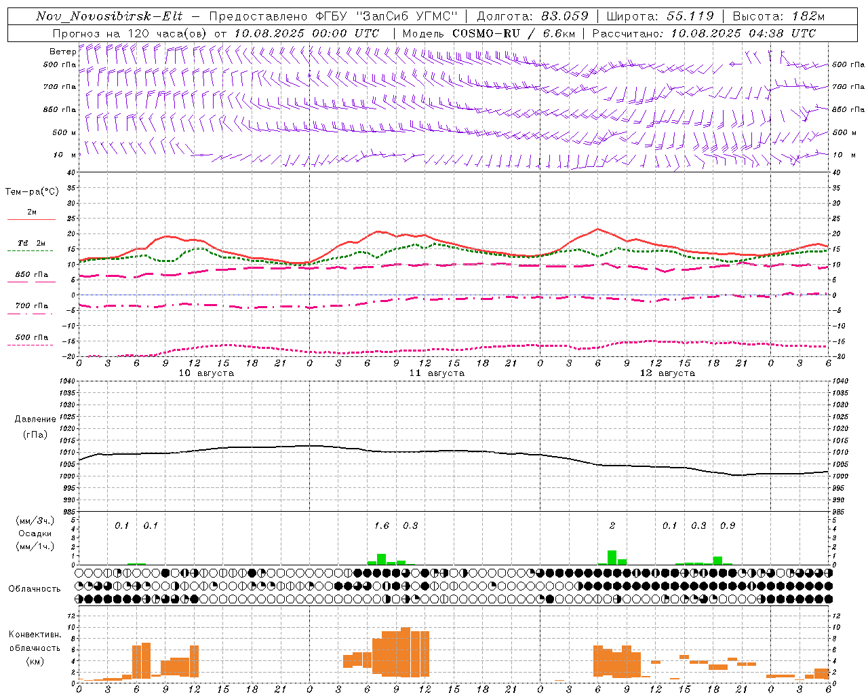Click the "Тем-ра(°C)" temperature axis title
The width and height of the screenshot is (868, 695).
point(32,192)
